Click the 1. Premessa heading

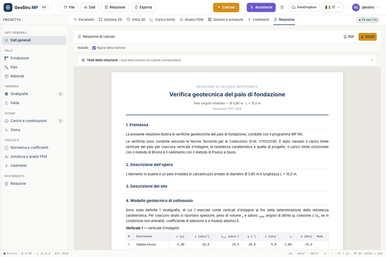click(x=137, y=125)
